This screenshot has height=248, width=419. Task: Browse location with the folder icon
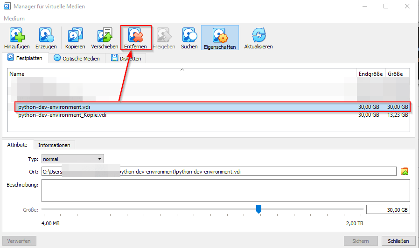pos(405,172)
